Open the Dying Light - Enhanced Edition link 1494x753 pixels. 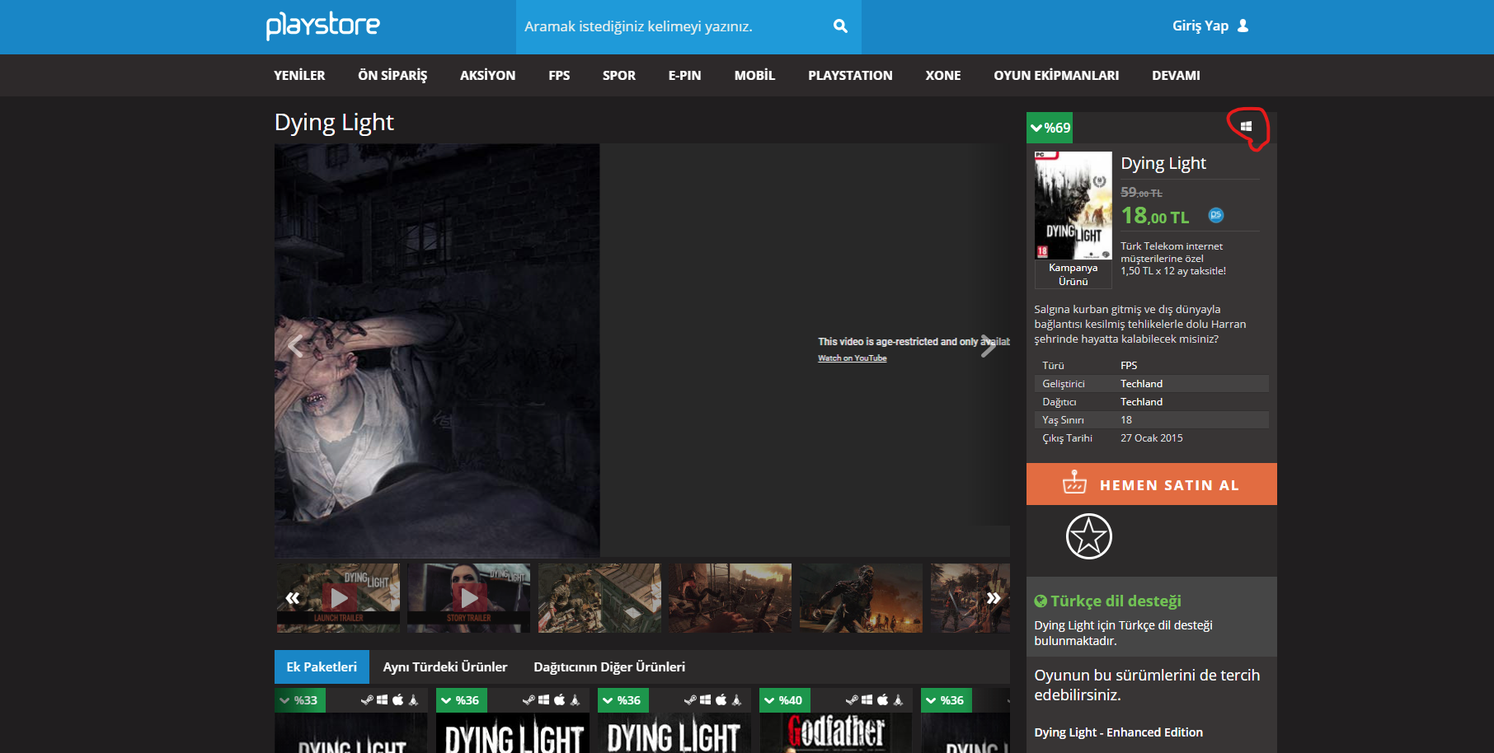tap(1119, 732)
